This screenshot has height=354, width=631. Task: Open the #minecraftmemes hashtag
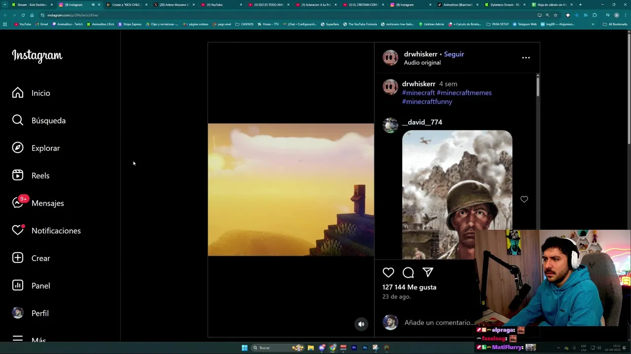point(464,92)
